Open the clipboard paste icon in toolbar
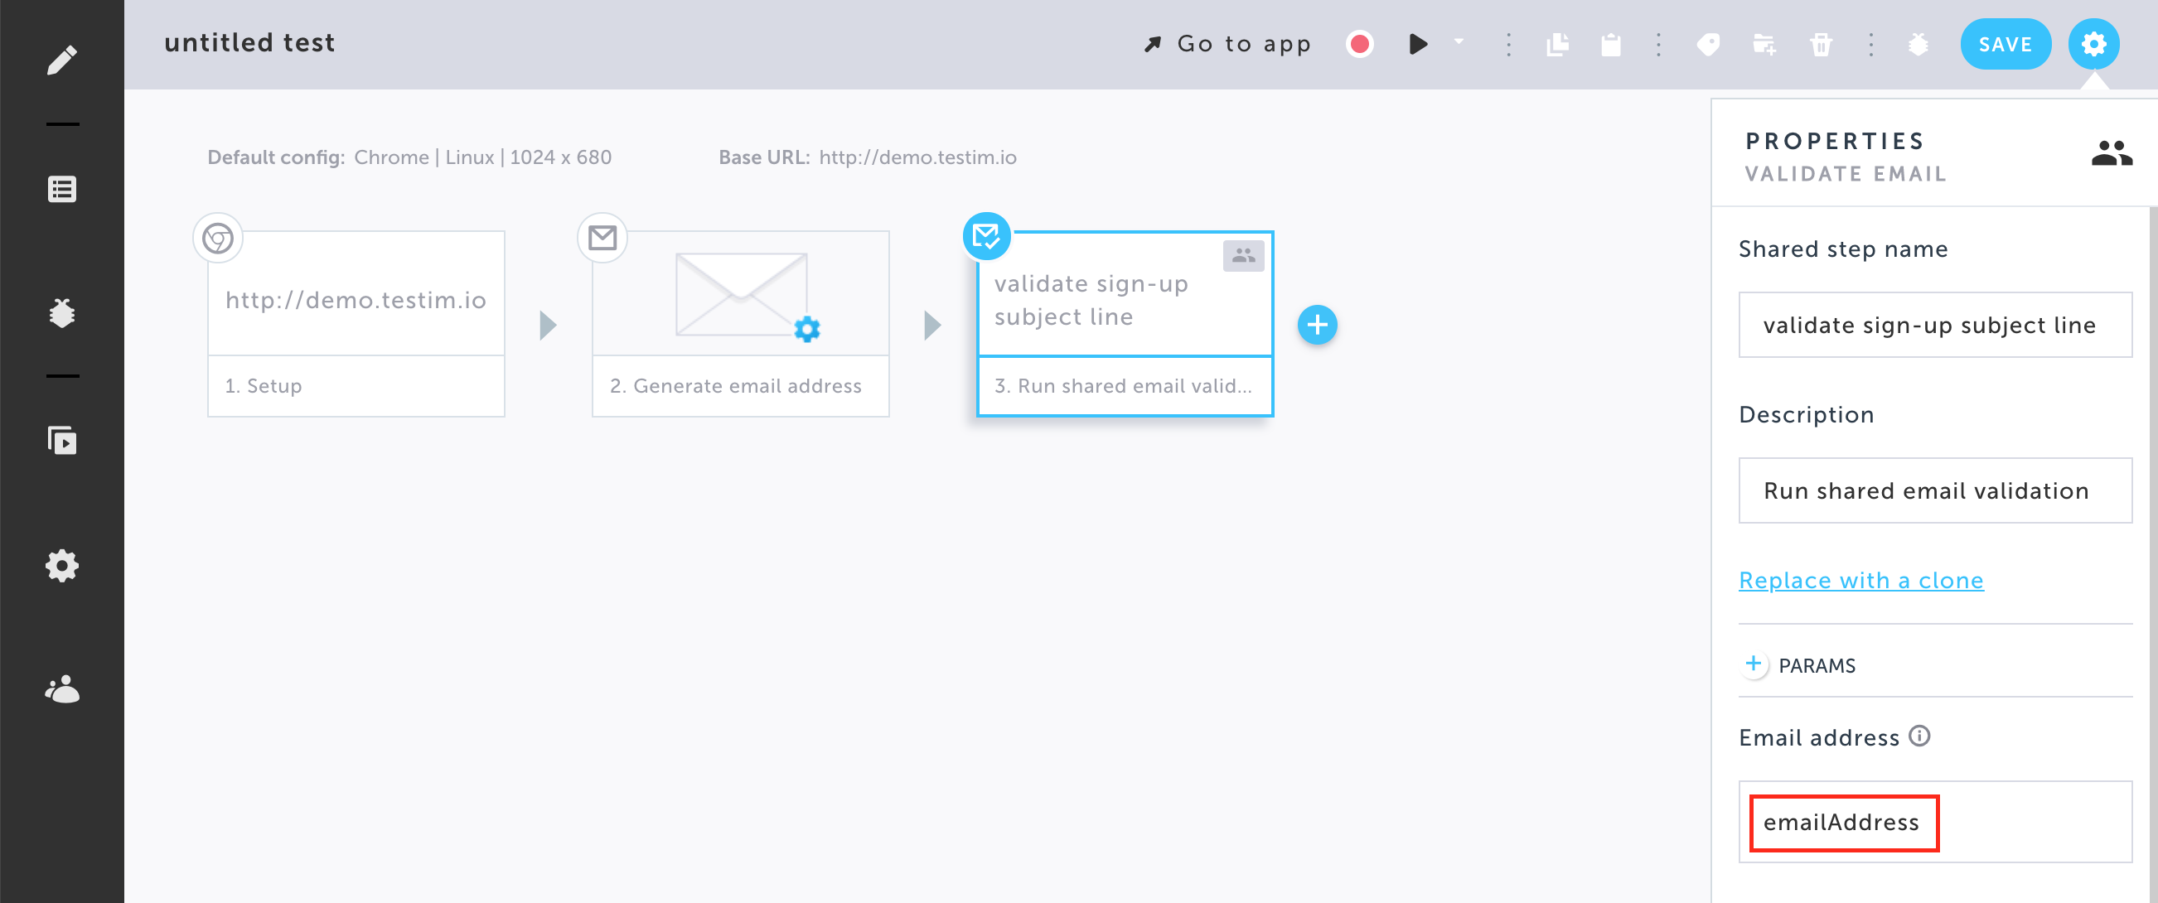The height and width of the screenshot is (903, 2158). 1610,46
